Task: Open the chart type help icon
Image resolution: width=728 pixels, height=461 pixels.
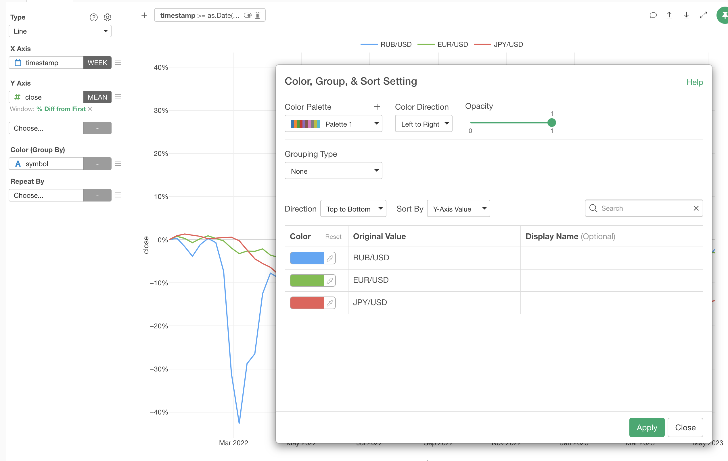Action: click(x=94, y=17)
